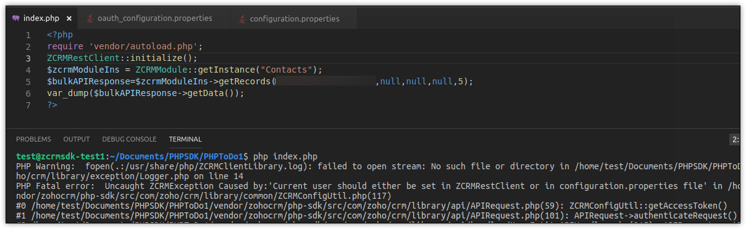The image size is (746, 229).
Task: Click line number 1 in the gutter
Action: 28,34
